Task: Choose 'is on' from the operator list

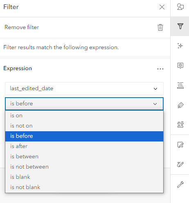Action: coord(84,116)
